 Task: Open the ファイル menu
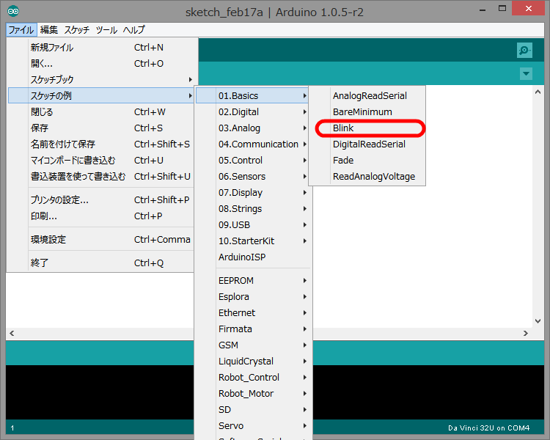point(21,30)
